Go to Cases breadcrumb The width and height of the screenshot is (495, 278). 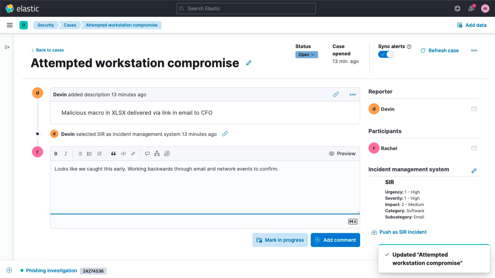(x=70, y=25)
